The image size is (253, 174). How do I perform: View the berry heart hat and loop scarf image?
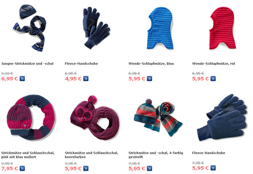(95, 117)
